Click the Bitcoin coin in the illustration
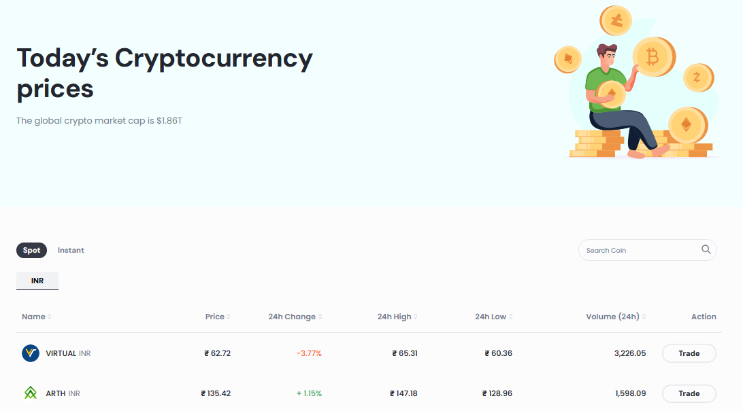 tap(653, 57)
